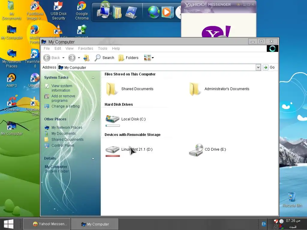Select top My Computer desktop icon
307x230 pixels.
(x=12, y=32)
